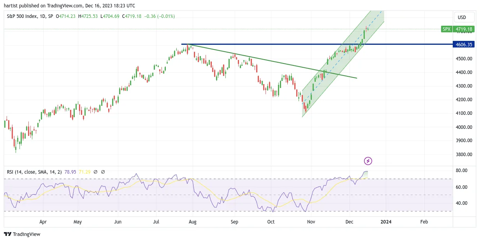Click the Aug label on time axis
The height and width of the screenshot is (241, 480).
point(192,222)
